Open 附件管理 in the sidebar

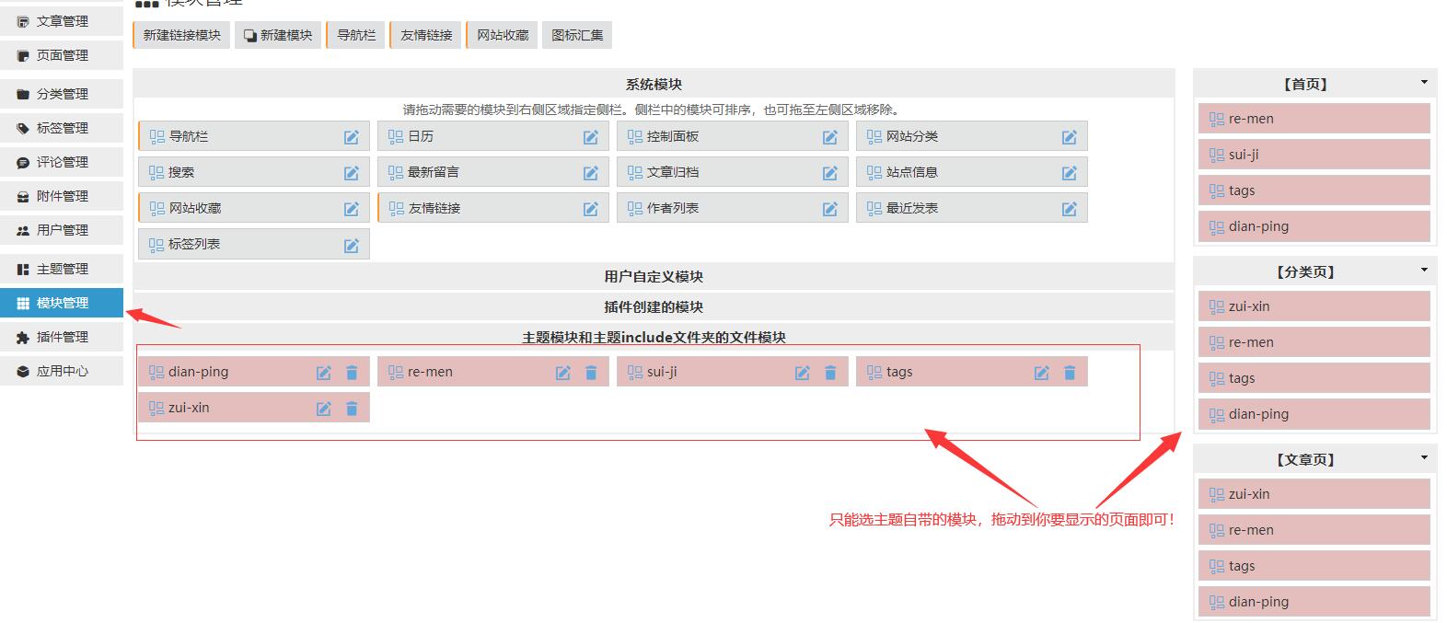[62, 196]
